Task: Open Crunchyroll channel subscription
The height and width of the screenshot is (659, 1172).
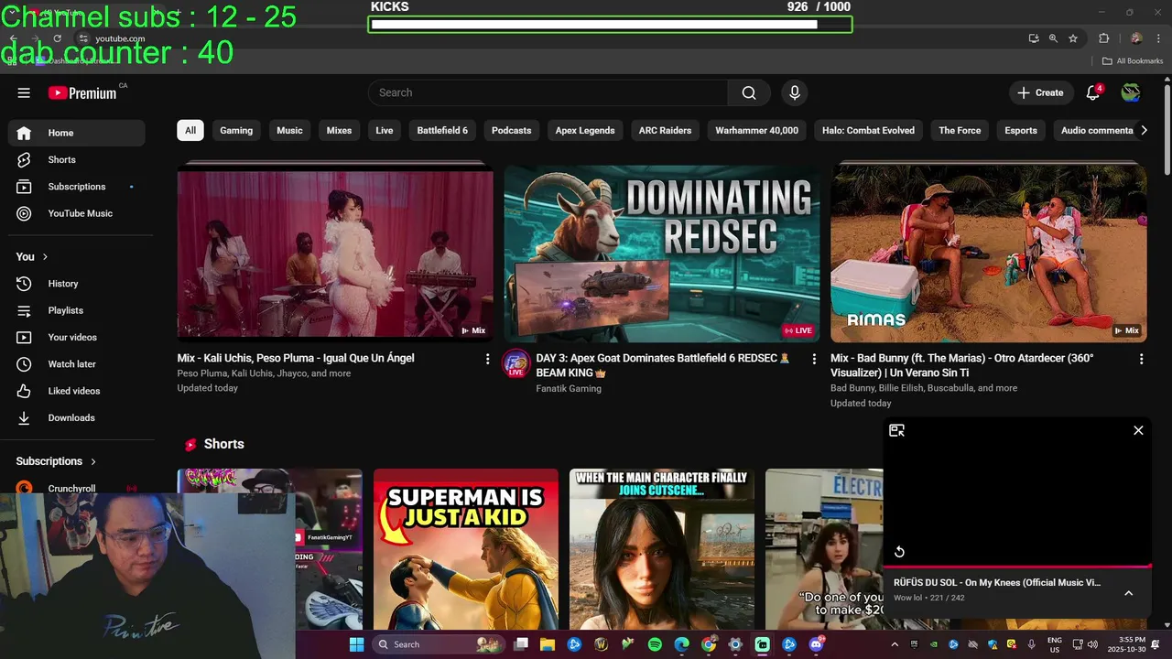Action: pyautogui.click(x=77, y=489)
